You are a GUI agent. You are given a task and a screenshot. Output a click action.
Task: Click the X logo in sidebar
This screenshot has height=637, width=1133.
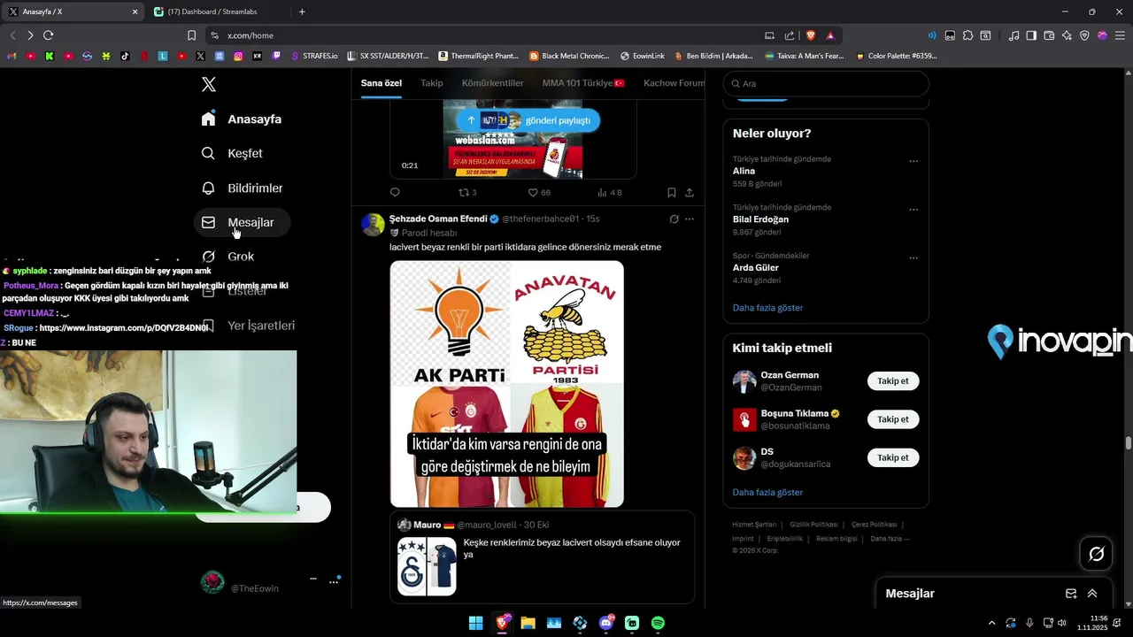(208, 84)
